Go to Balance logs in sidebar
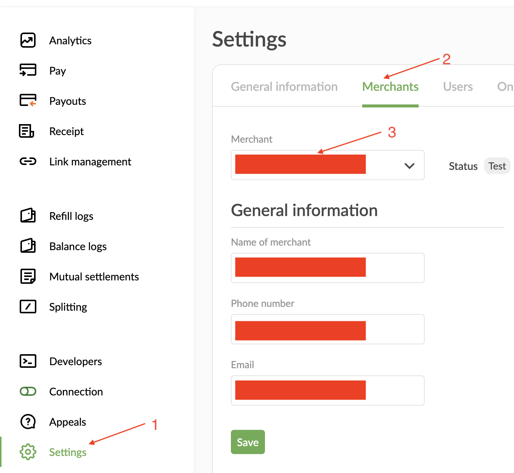The image size is (514, 473). 78,246
